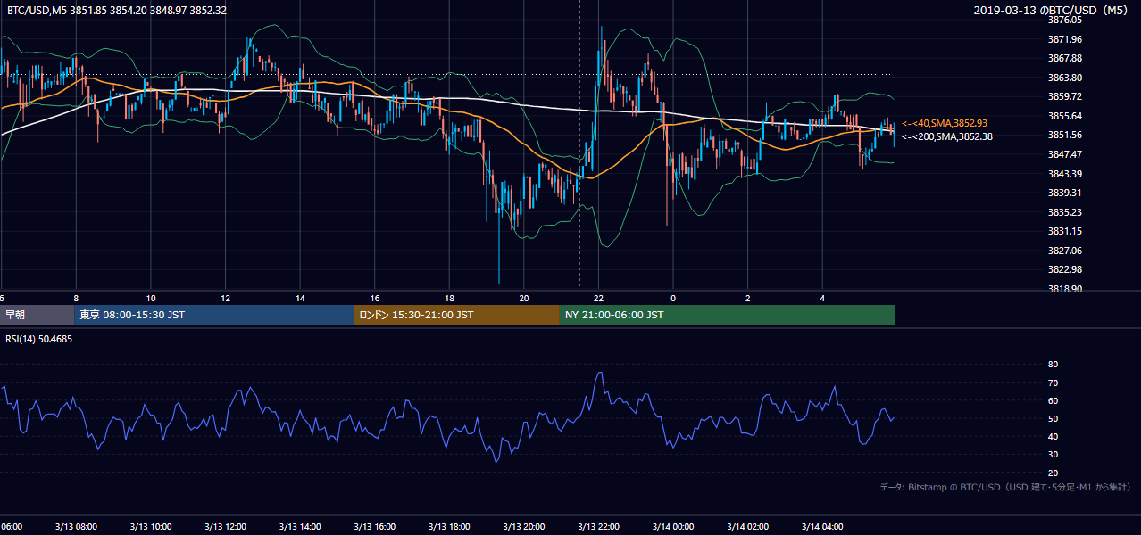This screenshot has width=1141, height=535.
Task: Select the 早朝 session bar
Action: [x=37, y=315]
